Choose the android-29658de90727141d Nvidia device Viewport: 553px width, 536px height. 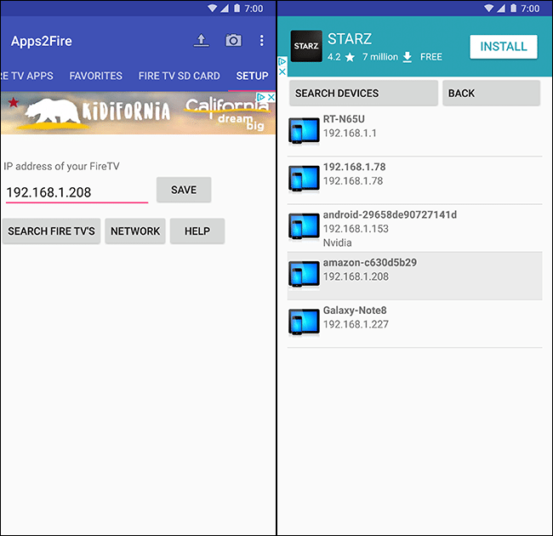pyautogui.click(x=415, y=228)
